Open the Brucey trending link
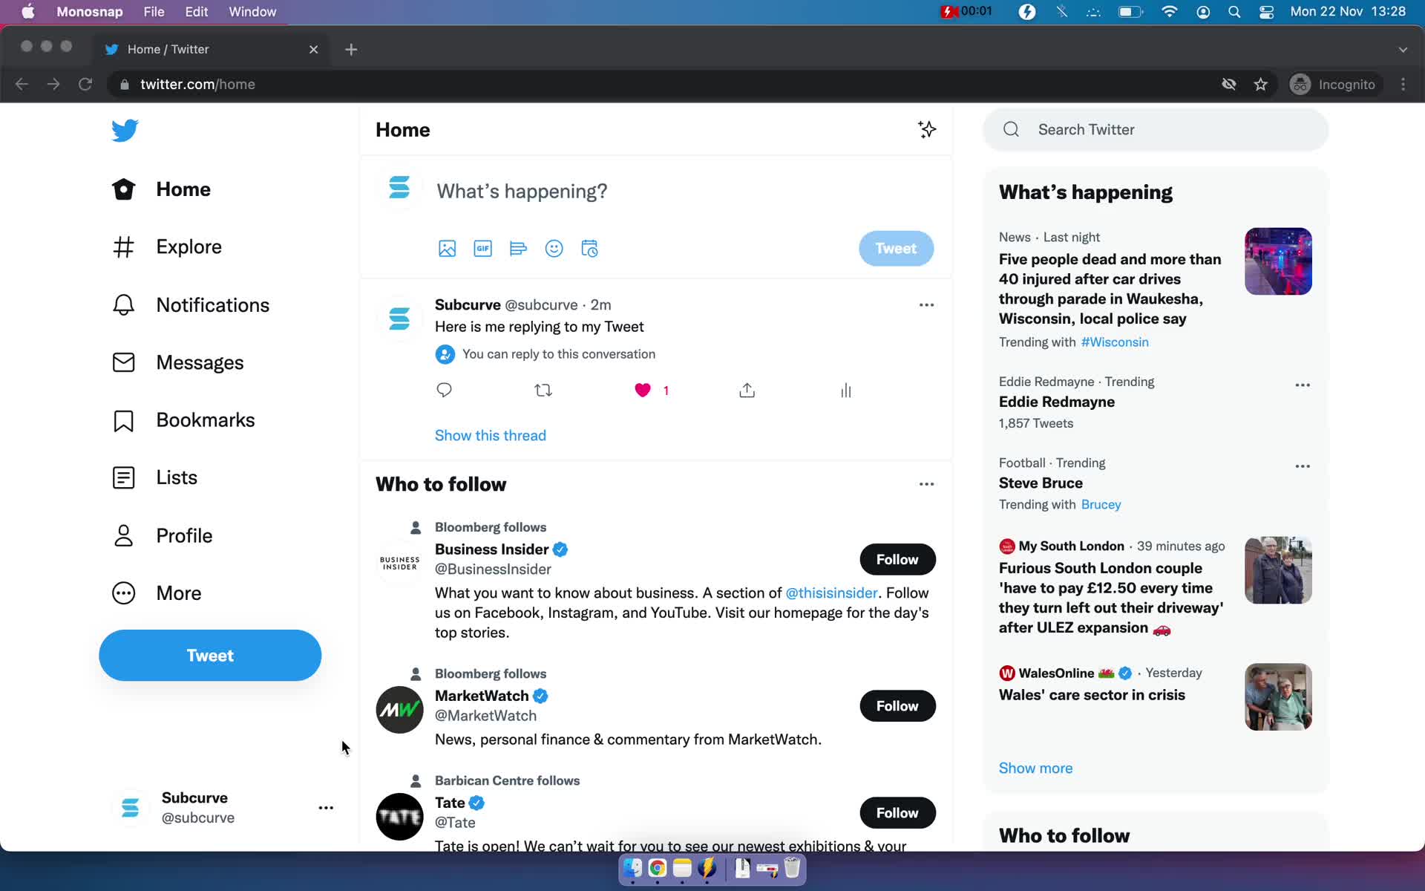The image size is (1425, 891). 1101,505
